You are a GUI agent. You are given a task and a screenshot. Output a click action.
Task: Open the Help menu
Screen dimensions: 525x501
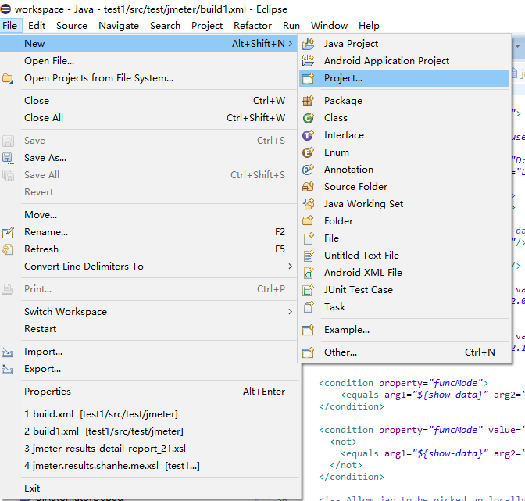pyautogui.click(x=369, y=26)
